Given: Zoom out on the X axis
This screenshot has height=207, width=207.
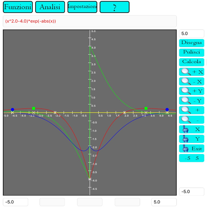Looking at the screenshot, I should [x=192, y=81].
